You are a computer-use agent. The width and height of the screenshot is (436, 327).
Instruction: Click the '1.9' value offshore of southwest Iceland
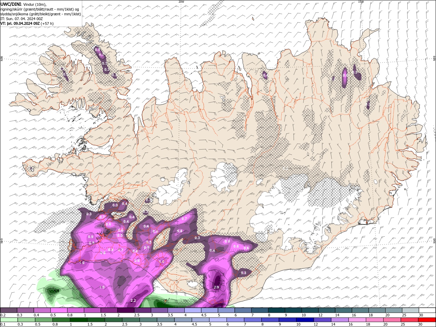coord(102,287)
